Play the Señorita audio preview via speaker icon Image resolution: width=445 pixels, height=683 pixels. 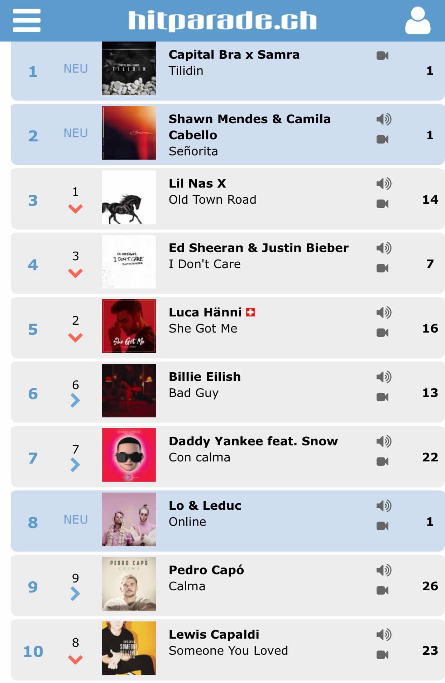(384, 119)
